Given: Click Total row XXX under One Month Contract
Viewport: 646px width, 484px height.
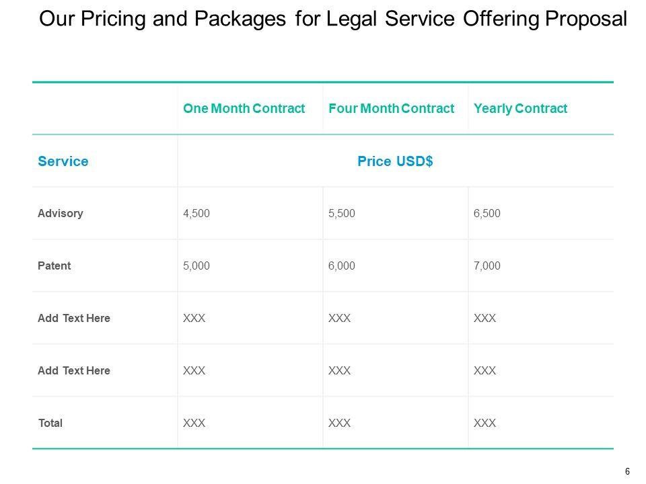Looking at the screenshot, I should coord(194,423).
